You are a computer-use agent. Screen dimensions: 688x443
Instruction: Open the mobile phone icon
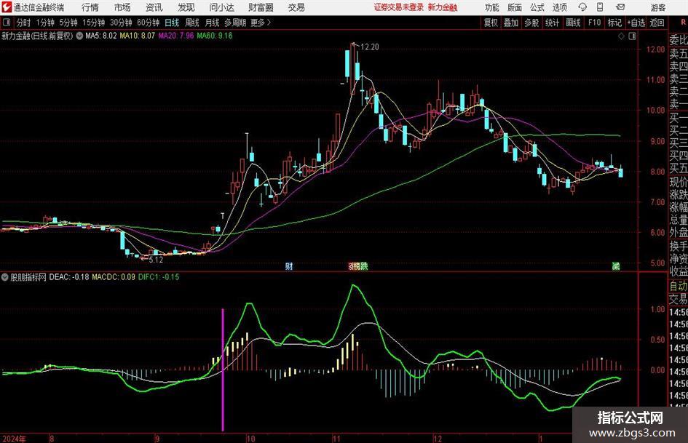click(x=600, y=7)
